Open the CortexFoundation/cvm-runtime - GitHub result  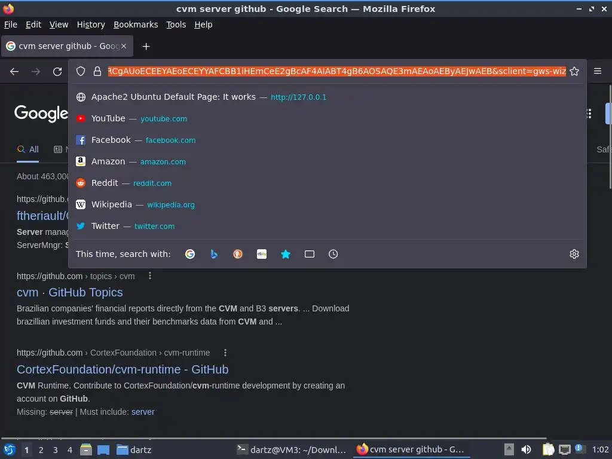point(123,369)
